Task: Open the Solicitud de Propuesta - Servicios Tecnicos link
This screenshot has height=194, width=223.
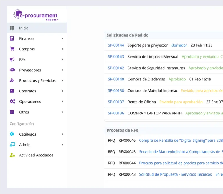Action: point(175,174)
